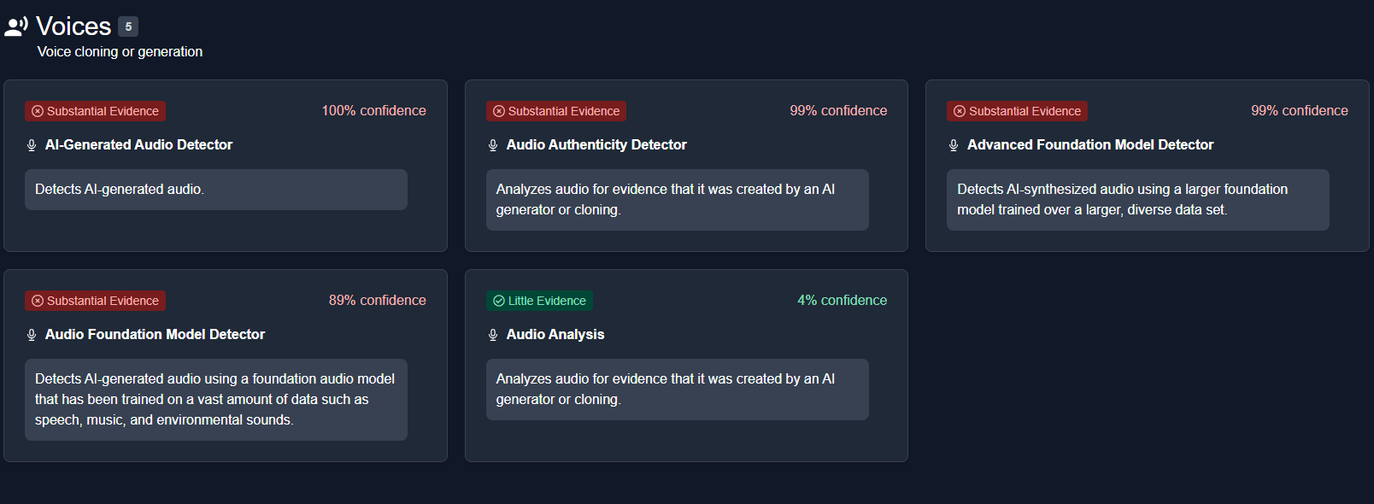Select the 89% confidence label

click(377, 301)
